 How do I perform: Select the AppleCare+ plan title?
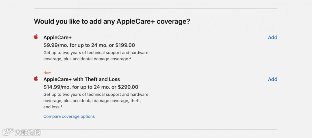[x=57, y=37]
